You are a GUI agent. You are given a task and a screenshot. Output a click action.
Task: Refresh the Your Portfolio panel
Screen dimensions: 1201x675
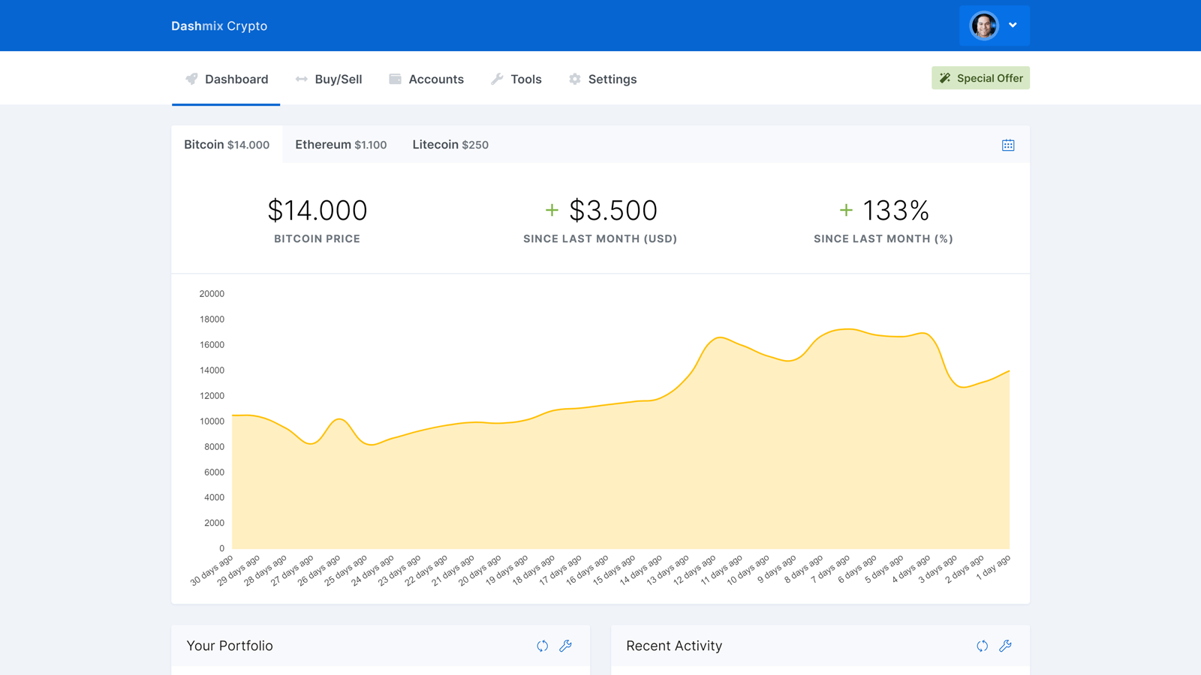coord(542,646)
